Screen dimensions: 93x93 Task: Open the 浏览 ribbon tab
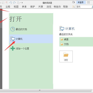tap(49, 7)
